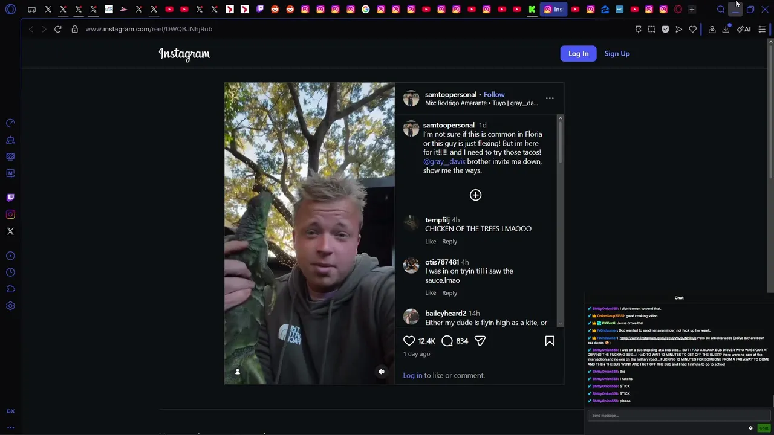Open browser settings gear in sidebar

click(x=10, y=306)
